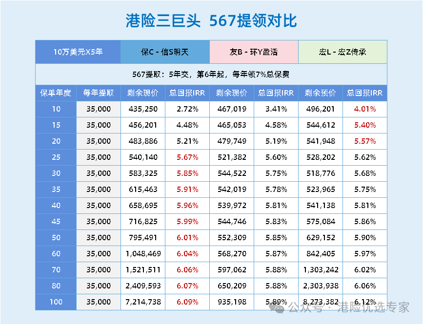Click the 每年提取 column header

pyautogui.click(x=99, y=93)
